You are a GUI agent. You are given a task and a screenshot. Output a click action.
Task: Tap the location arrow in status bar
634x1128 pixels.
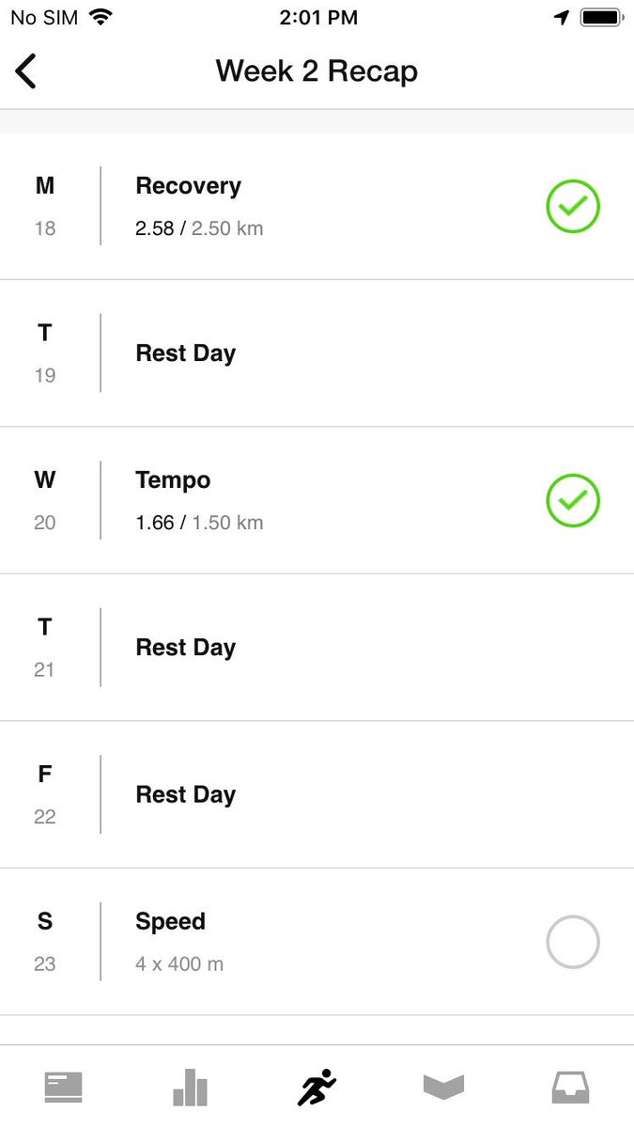[x=562, y=18]
